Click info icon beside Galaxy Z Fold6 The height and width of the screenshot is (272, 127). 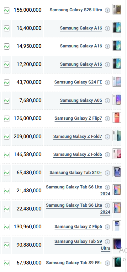(108, 155)
